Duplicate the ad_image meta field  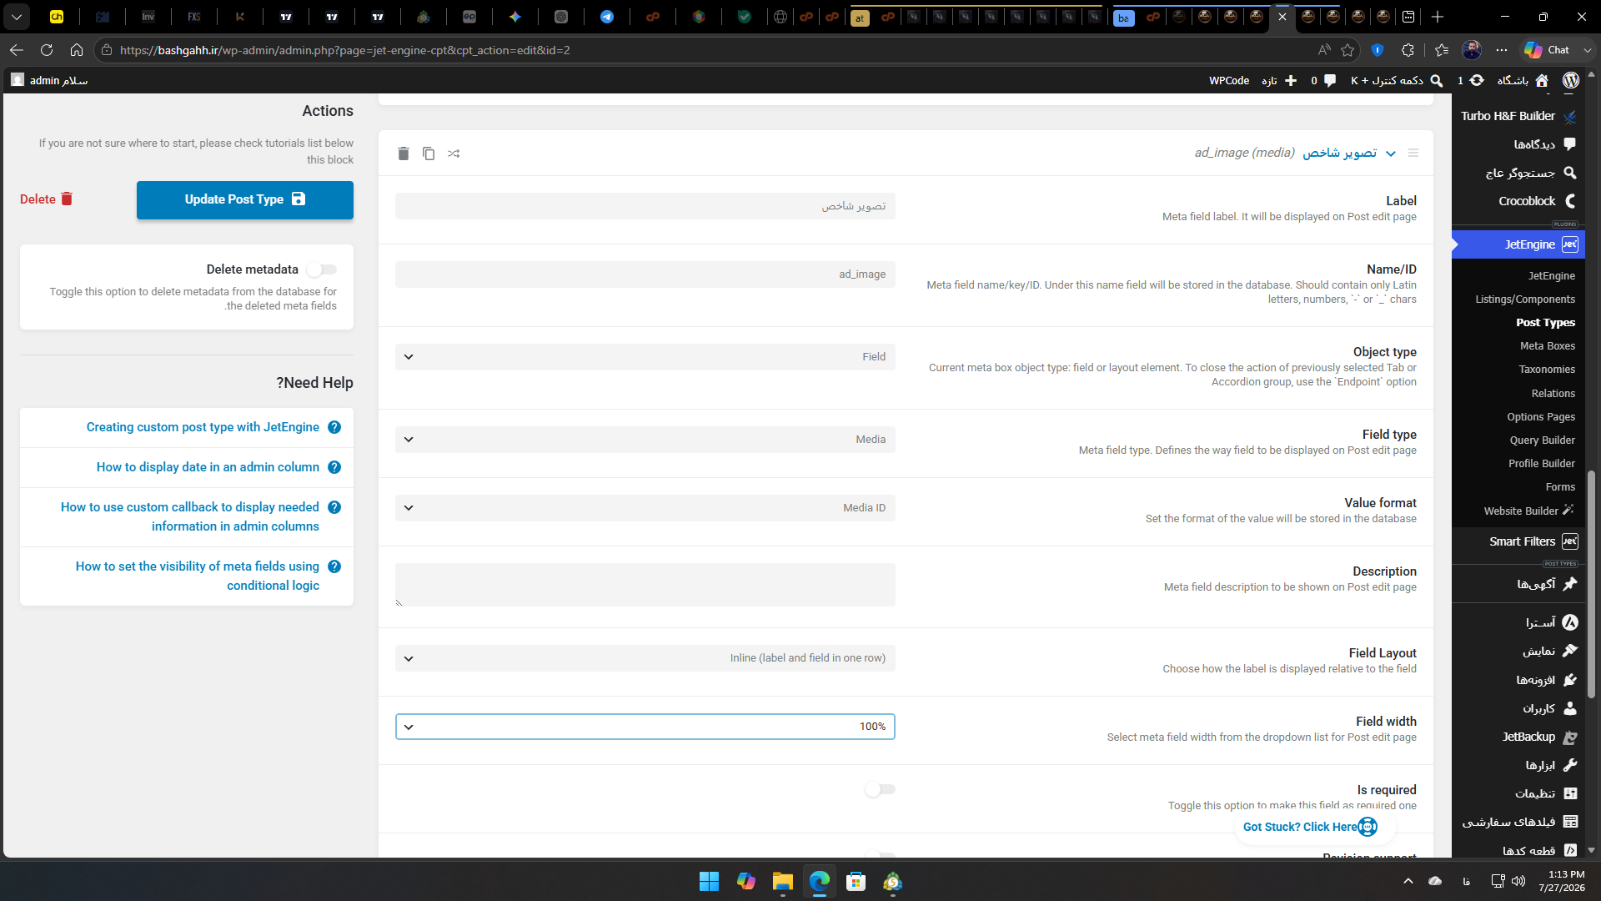pyautogui.click(x=429, y=154)
